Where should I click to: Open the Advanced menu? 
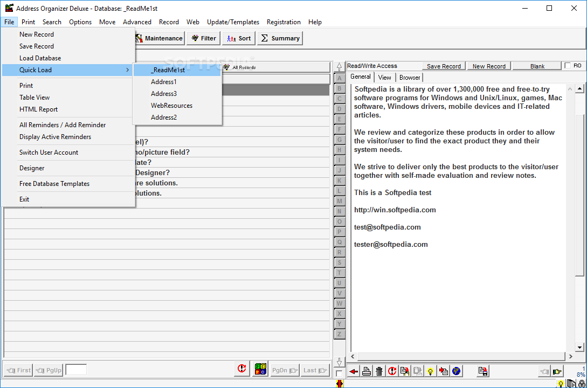pyautogui.click(x=137, y=22)
